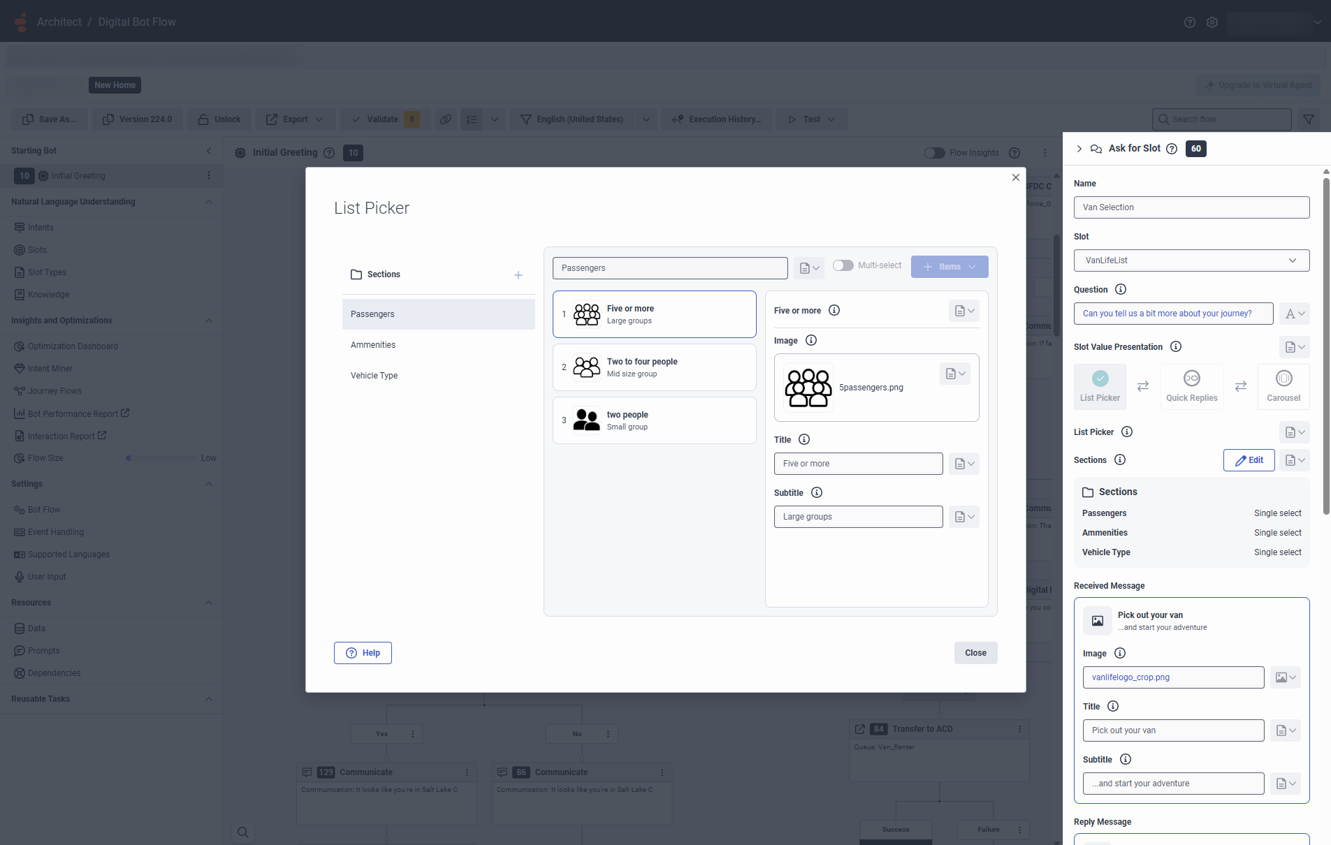Enable Multi-select in the List Picker dialog
The height and width of the screenshot is (845, 1331).
[843, 265]
